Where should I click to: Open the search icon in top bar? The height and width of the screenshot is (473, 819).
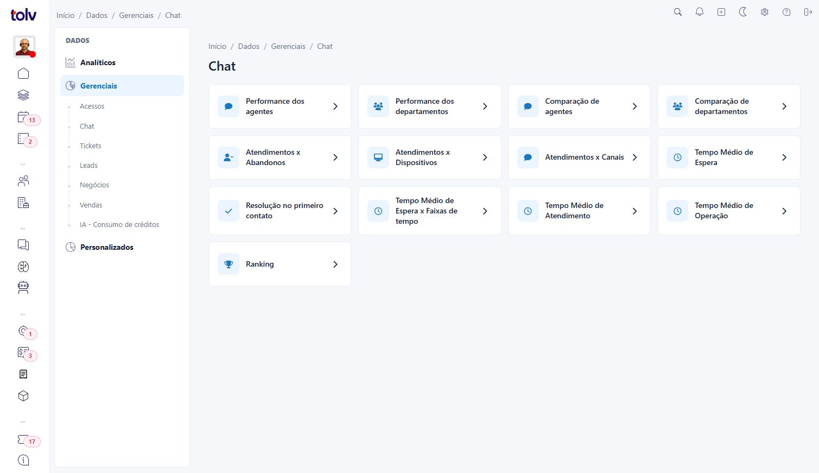(677, 12)
